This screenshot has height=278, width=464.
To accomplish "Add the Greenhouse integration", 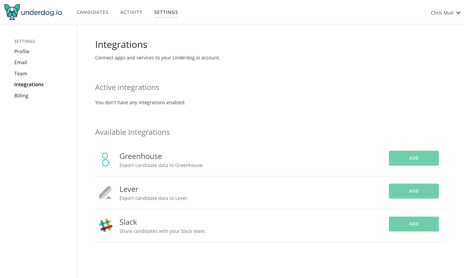I will pos(414,158).
